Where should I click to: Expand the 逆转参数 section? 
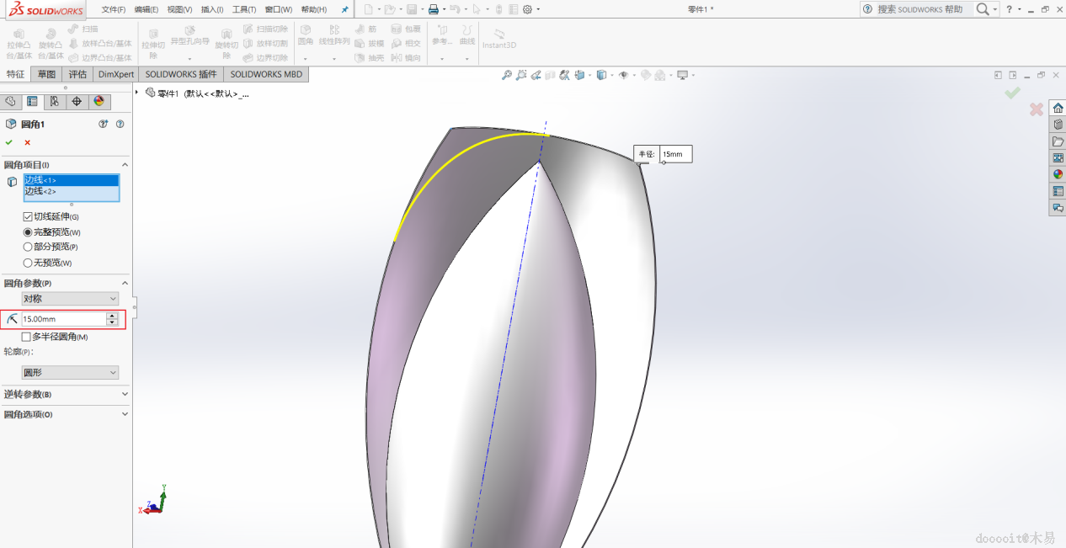pos(65,394)
